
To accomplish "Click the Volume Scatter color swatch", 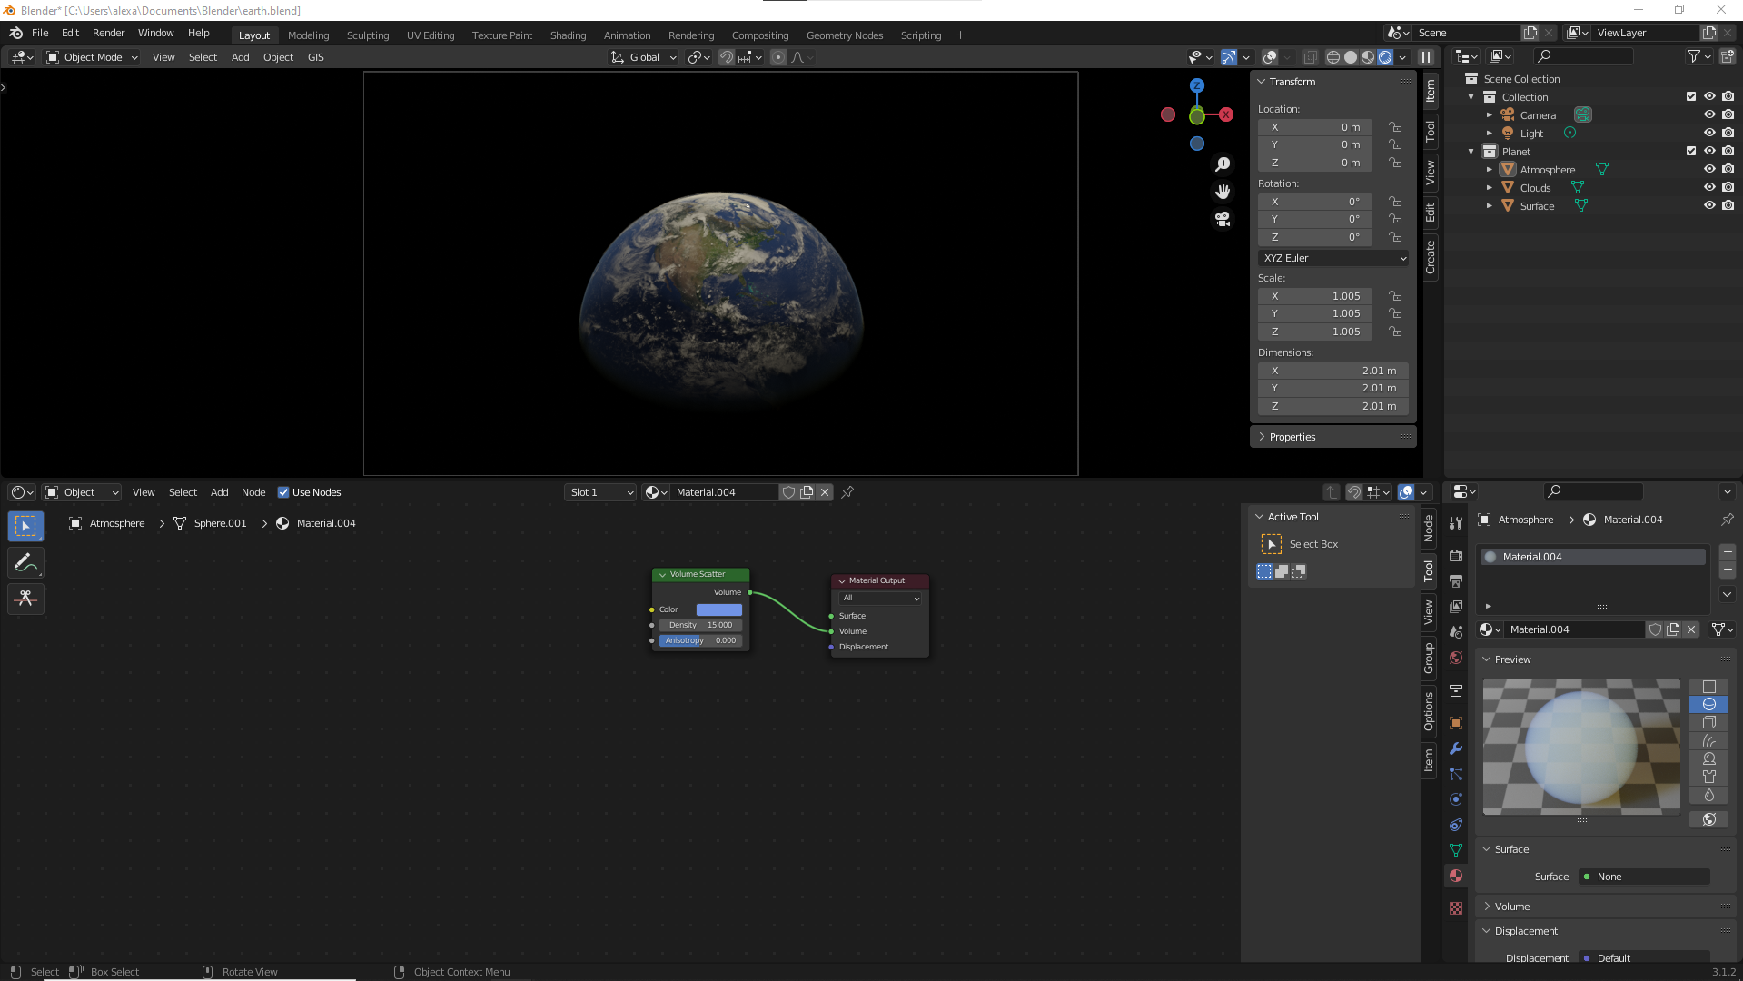I will tap(718, 609).
